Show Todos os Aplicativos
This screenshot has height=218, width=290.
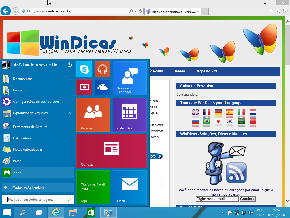pyautogui.click(x=38, y=188)
